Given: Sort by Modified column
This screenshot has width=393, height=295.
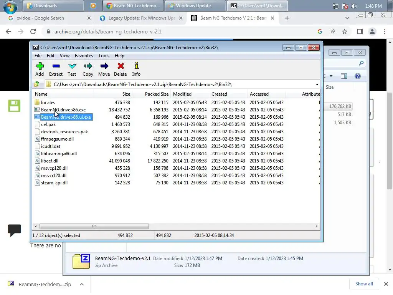Looking at the screenshot, I should click(x=190, y=94).
